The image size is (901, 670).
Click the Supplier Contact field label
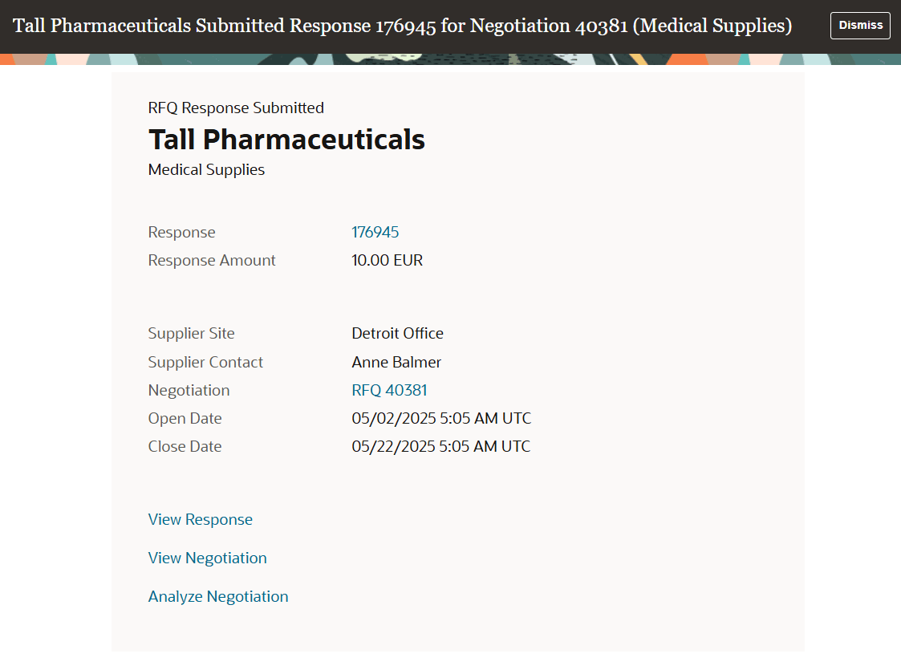(x=205, y=362)
